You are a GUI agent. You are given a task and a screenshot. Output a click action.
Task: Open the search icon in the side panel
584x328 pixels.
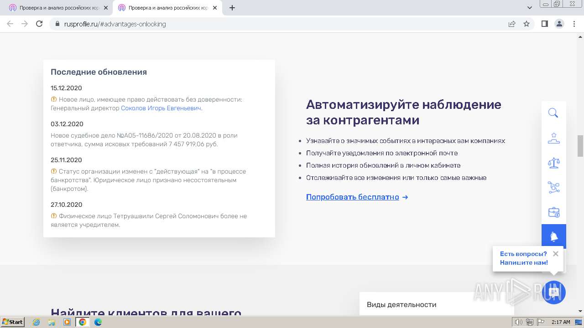tap(553, 113)
